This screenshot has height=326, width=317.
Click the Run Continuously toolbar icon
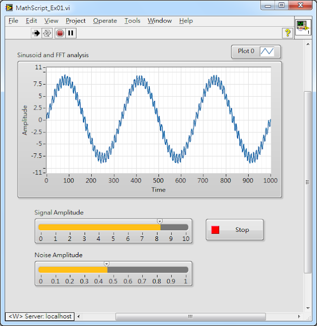pyautogui.click(x=47, y=33)
